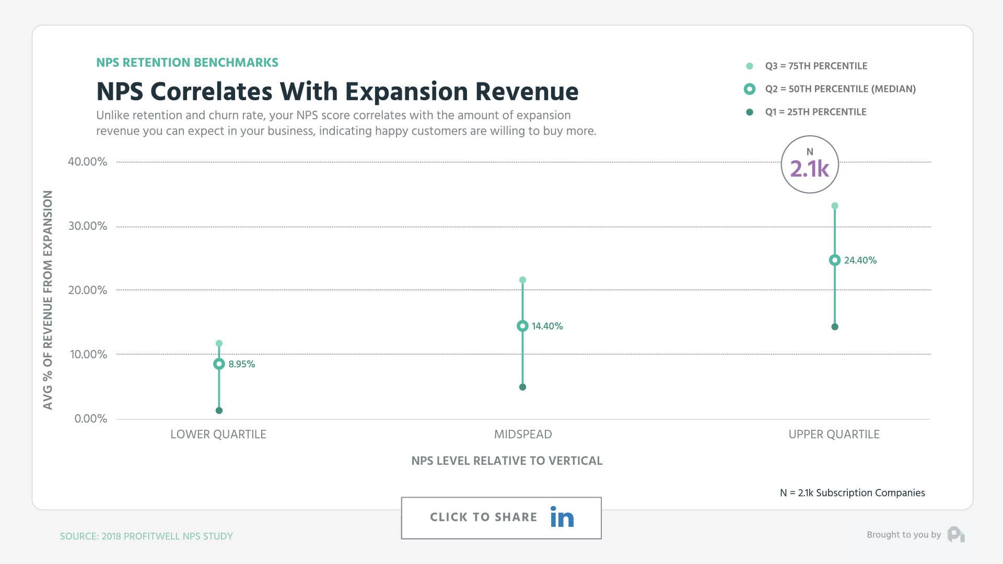1003x564 pixels.
Task: Select the Q3 75th percentile legend dot
Action: click(x=750, y=66)
